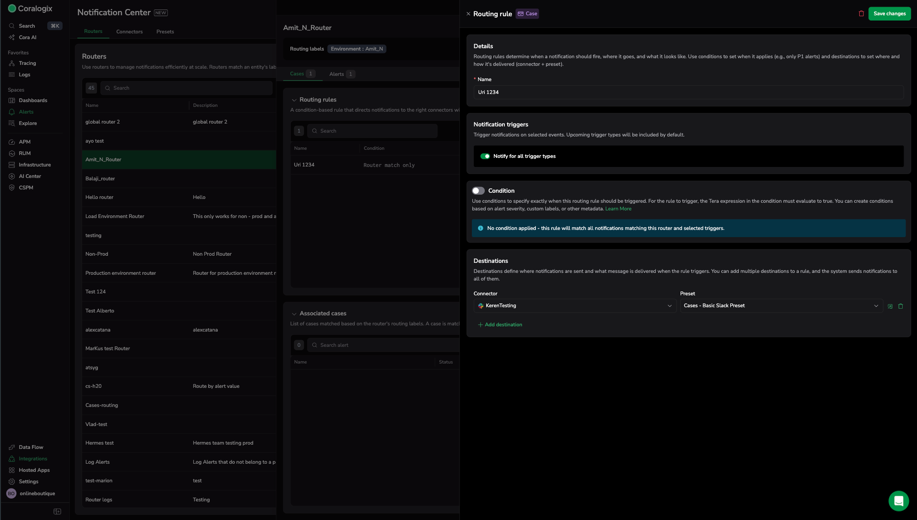This screenshot has height=520, width=917.
Task: Open the chat support bubble icon
Action: pyautogui.click(x=898, y=501)
